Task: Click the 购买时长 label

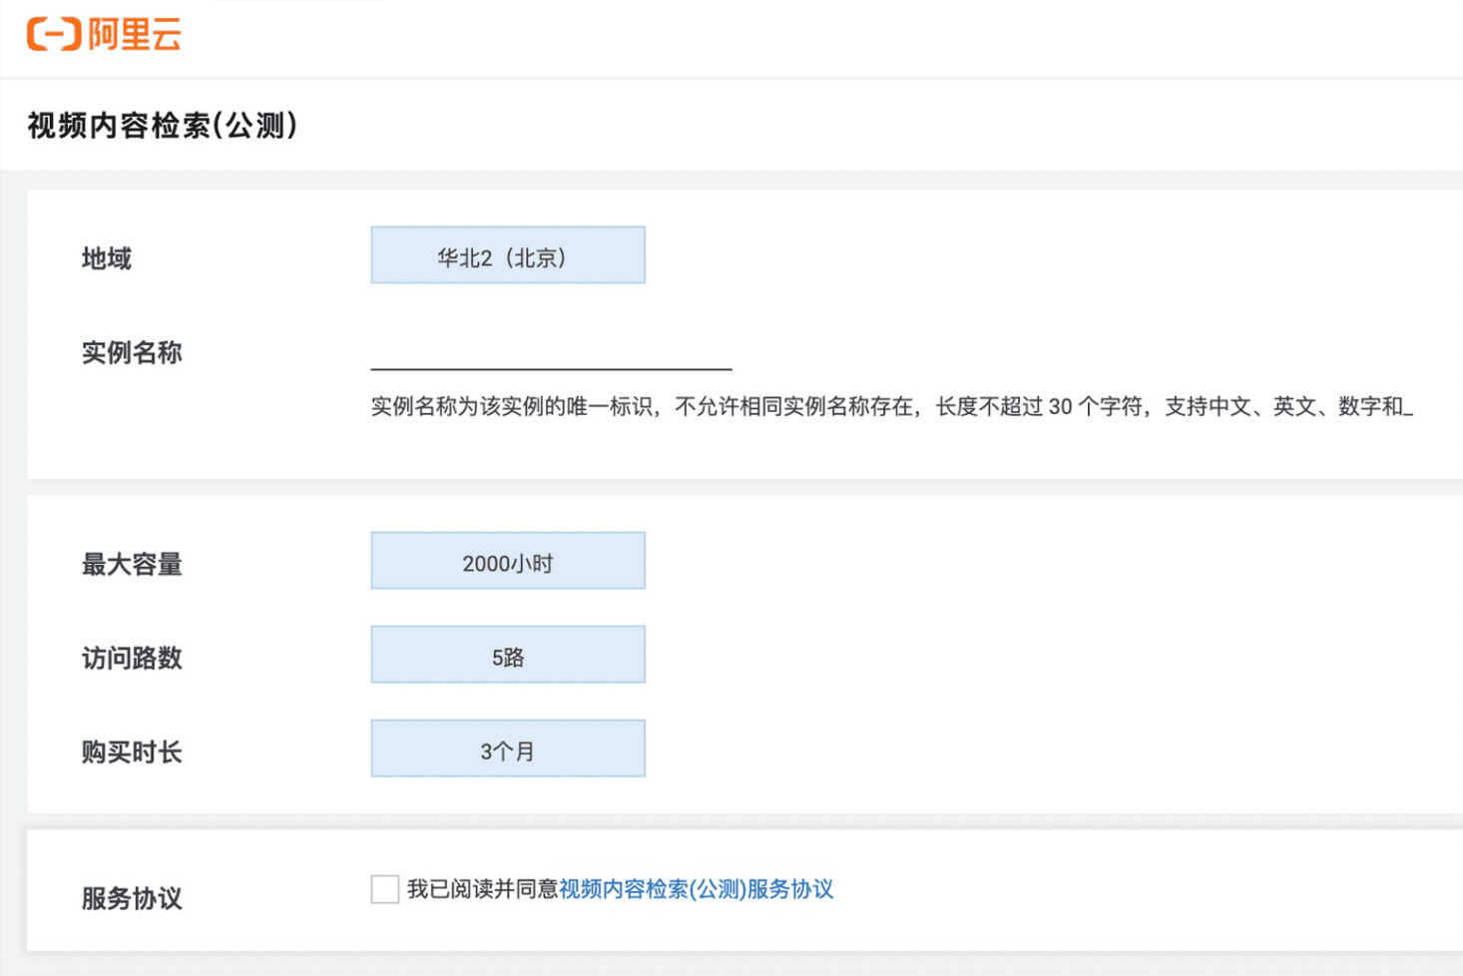Action: tap(132, 751)
